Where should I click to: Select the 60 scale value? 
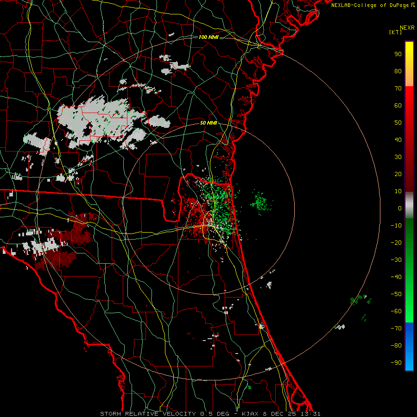point(398,106)
